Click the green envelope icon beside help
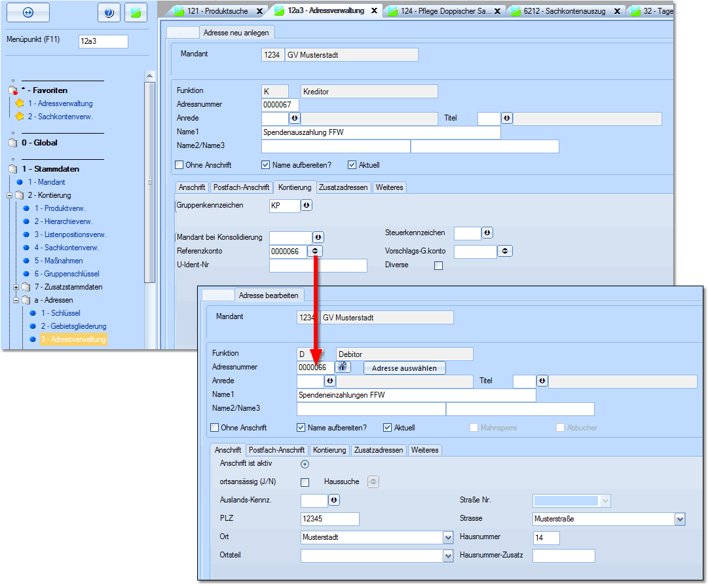 point(136,12)
